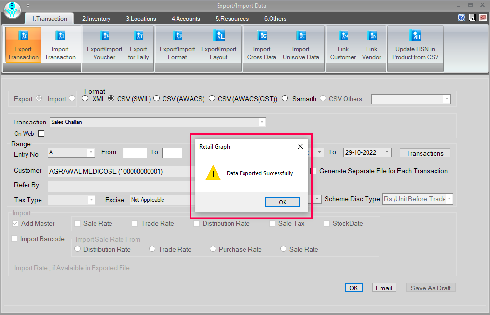Viewport: 490px width, 315px height.
Task: Switch to the 1.Transaction tab
Action: pos(49,19)
